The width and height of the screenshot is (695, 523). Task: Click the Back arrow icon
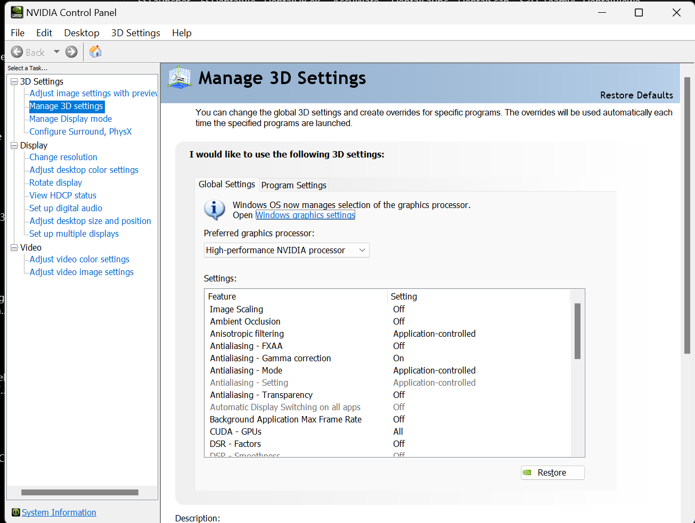17,52
